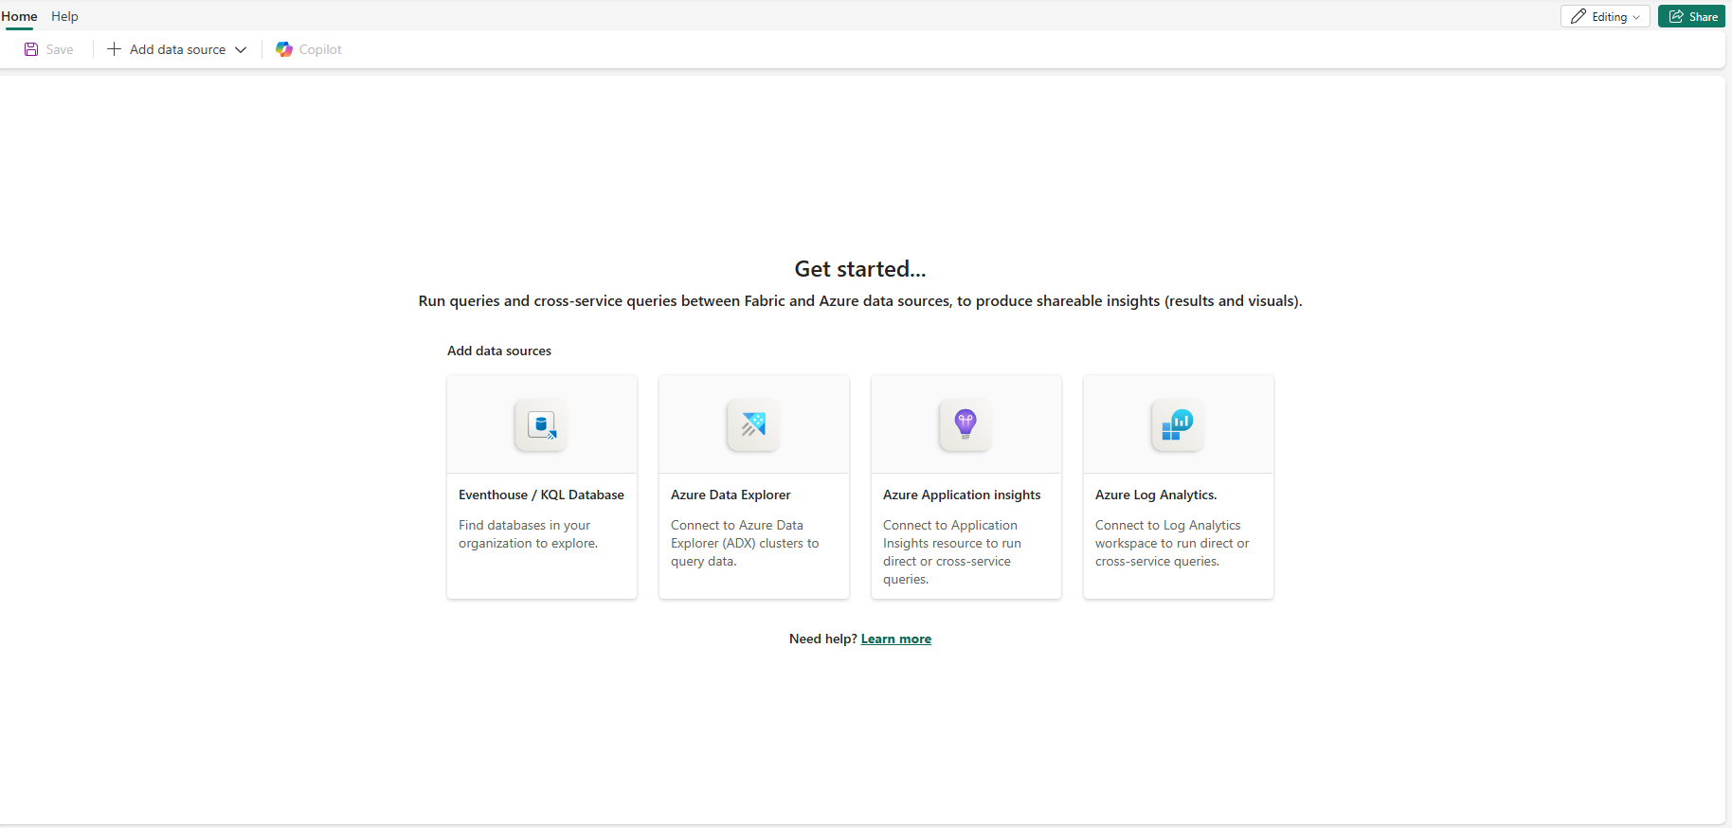Viewport: 1732px width, 828px height.
Task: Click the Save text label
Action: coord(60,49)
